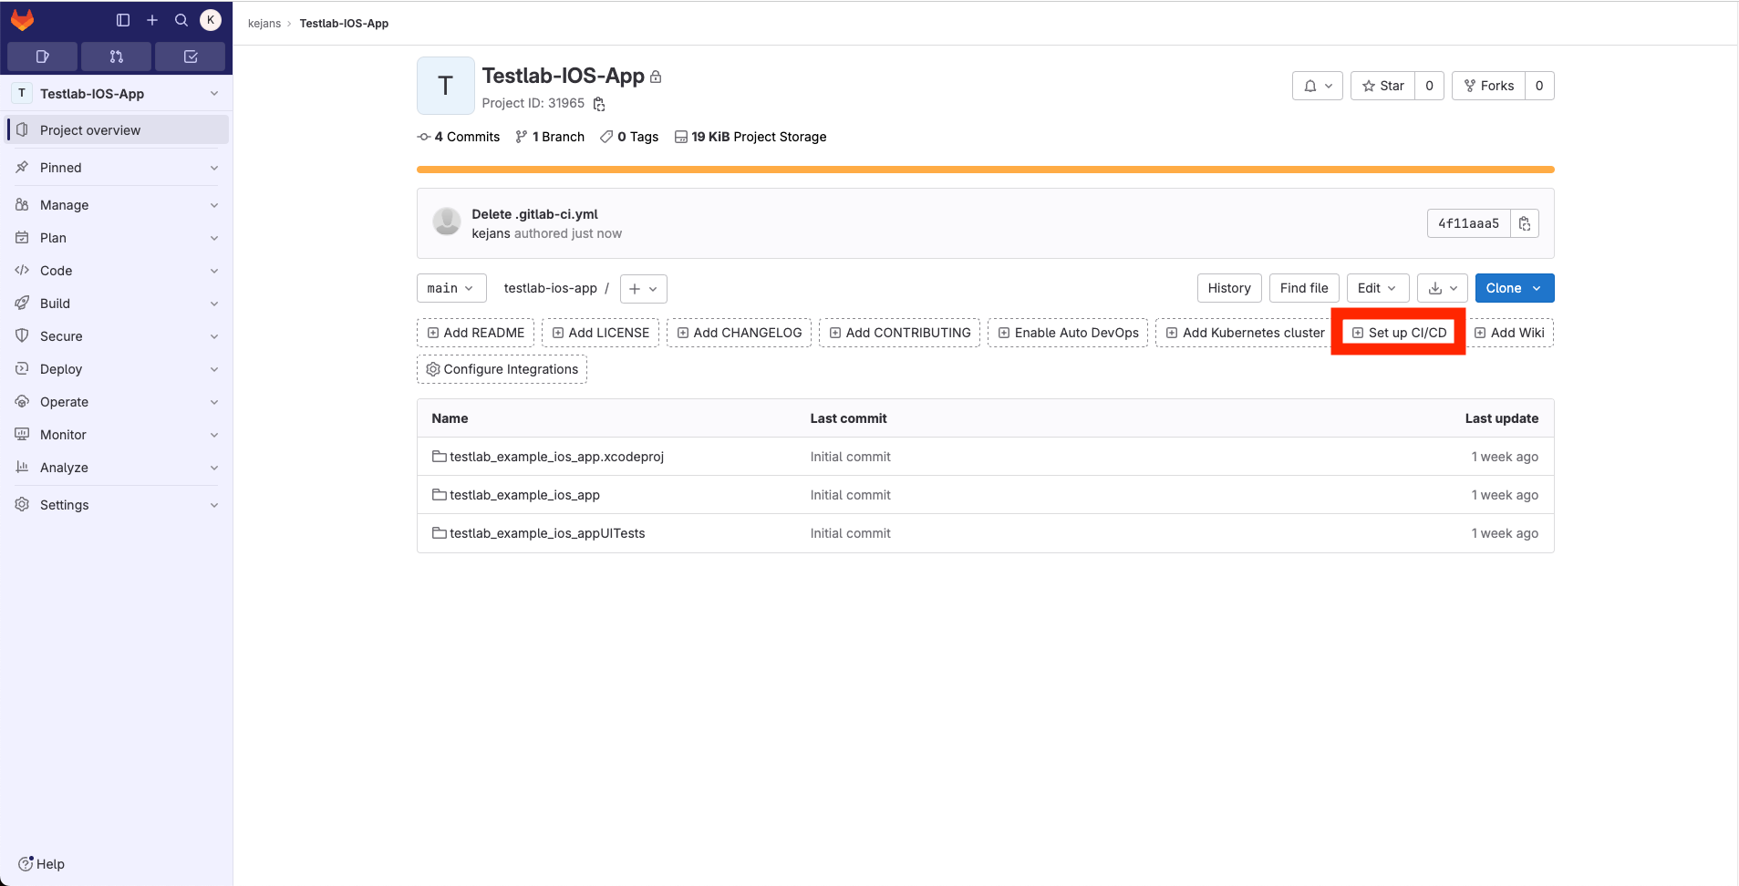Expand the Settings sidebar section
The height and width of the screenshot is (886, 1739).
click(x=117, y=505)
